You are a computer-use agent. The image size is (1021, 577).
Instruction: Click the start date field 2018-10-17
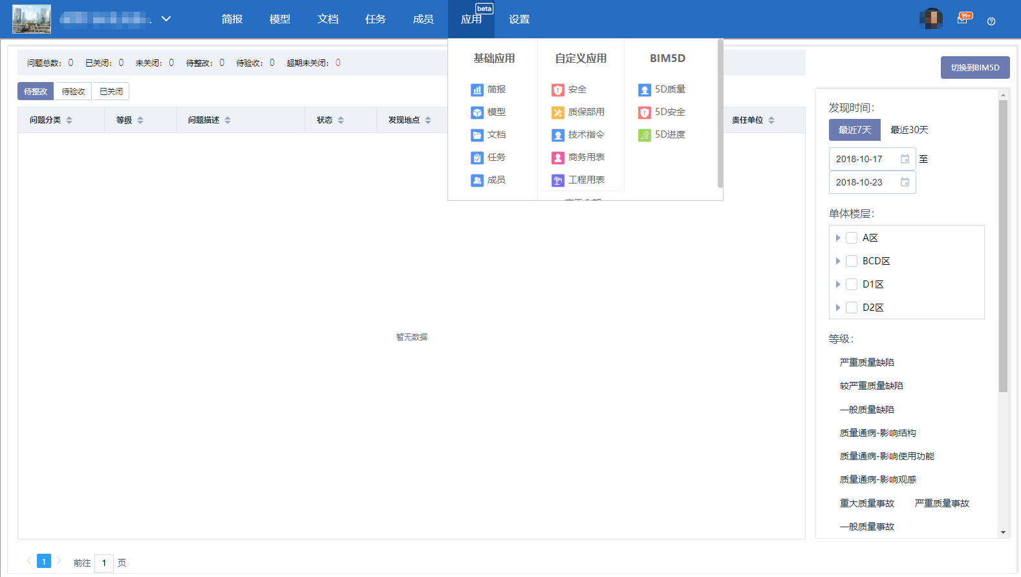pyautogui.click(x=865, y=159)
